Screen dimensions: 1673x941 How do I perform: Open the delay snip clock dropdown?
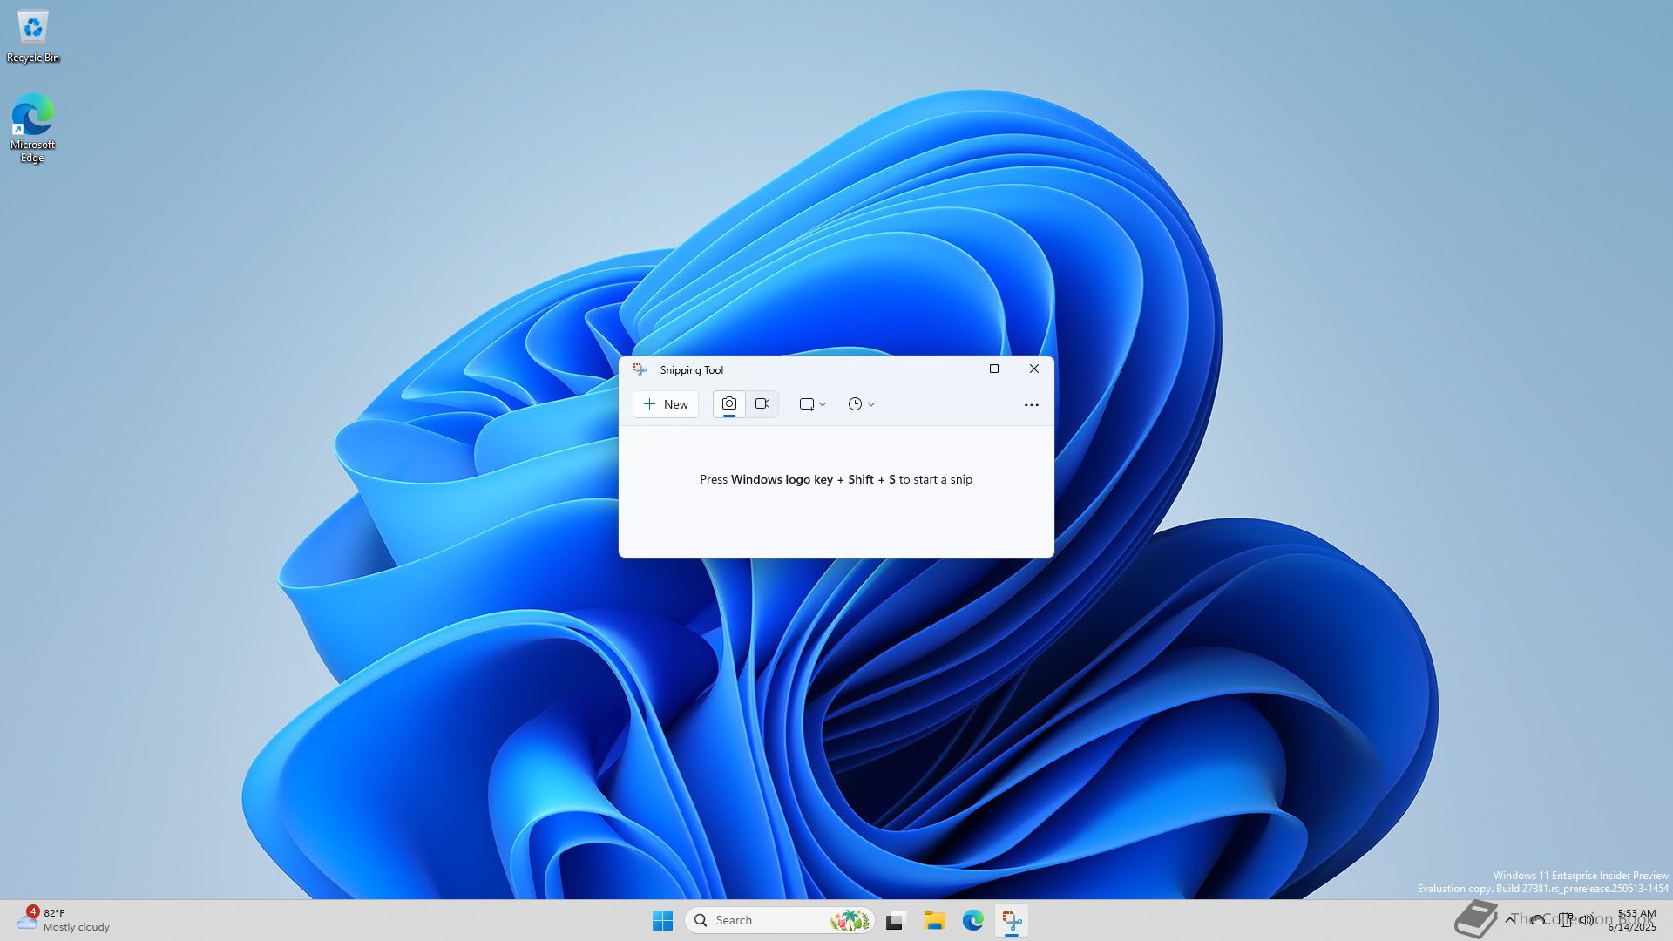tap(861, 404)
